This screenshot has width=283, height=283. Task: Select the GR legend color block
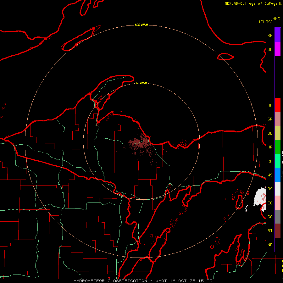pos(278,119)
